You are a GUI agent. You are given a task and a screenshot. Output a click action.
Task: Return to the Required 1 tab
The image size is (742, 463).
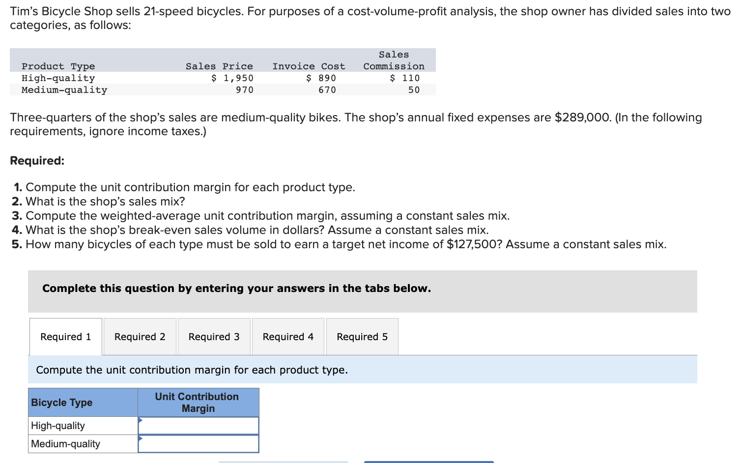[x=66, y=337]
